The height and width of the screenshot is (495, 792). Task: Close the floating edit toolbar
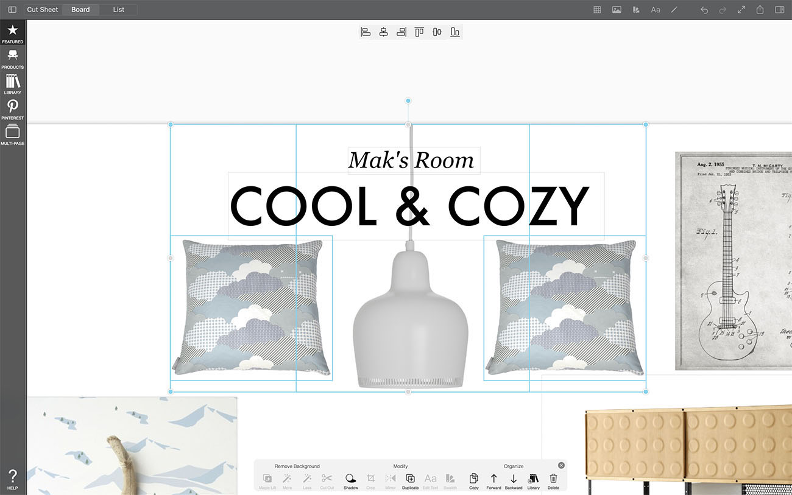(x=561, y=465)
